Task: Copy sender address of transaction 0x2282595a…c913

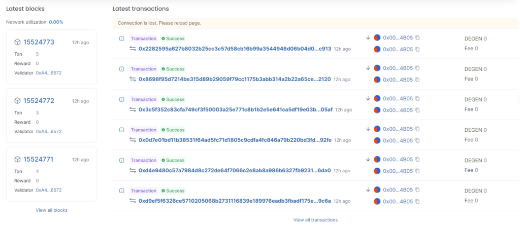Action: (417, 37)
